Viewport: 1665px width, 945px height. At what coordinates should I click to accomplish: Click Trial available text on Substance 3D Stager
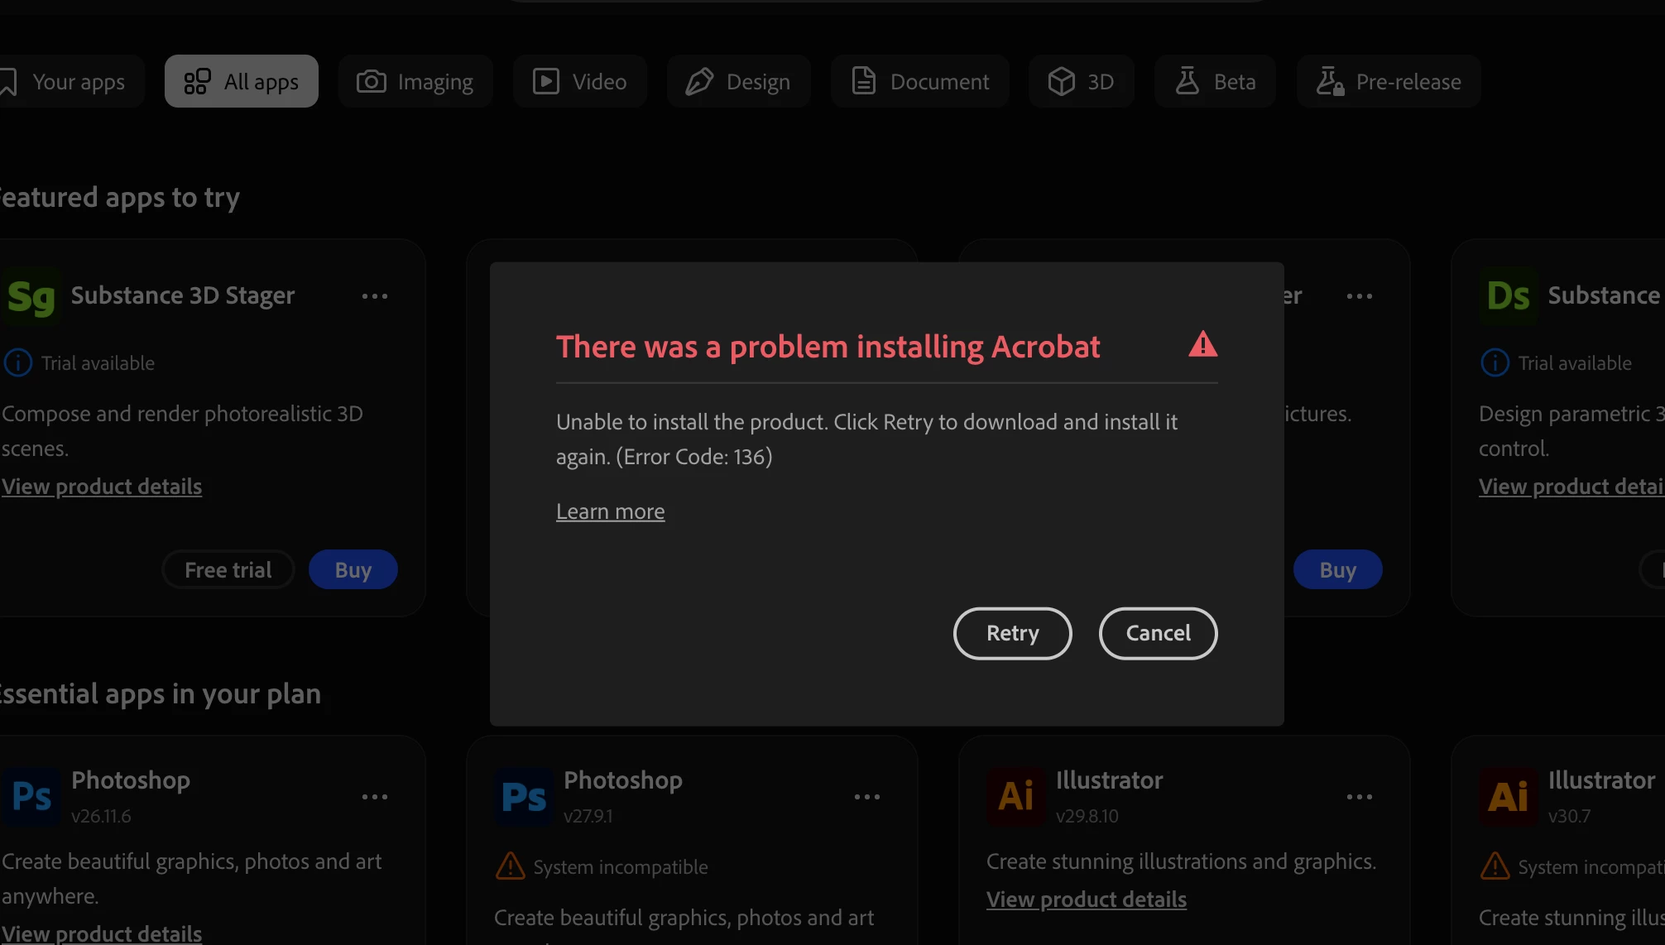[98, 363]
